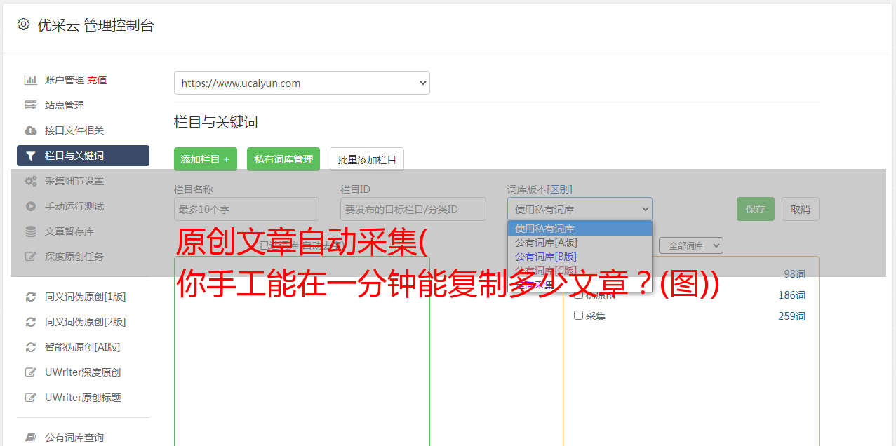Open 接口文件相关 via its cloud upload icon

point(30,130)
